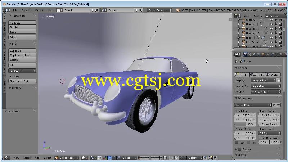Switch to the Animation tool shelf tab
Image resolution: width=288 pixels, height=162 pixels.
pyautogui.click(x=4, y=55)
